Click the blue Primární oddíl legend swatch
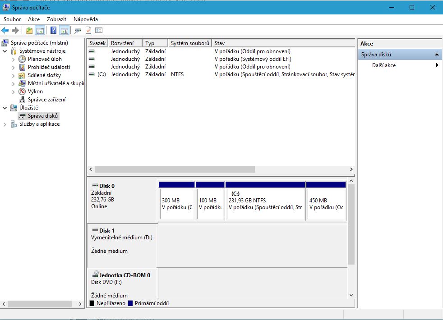Image resolution: width=443 pixels, height=320 pixels. pyautogui.click(x=131, y=303)
